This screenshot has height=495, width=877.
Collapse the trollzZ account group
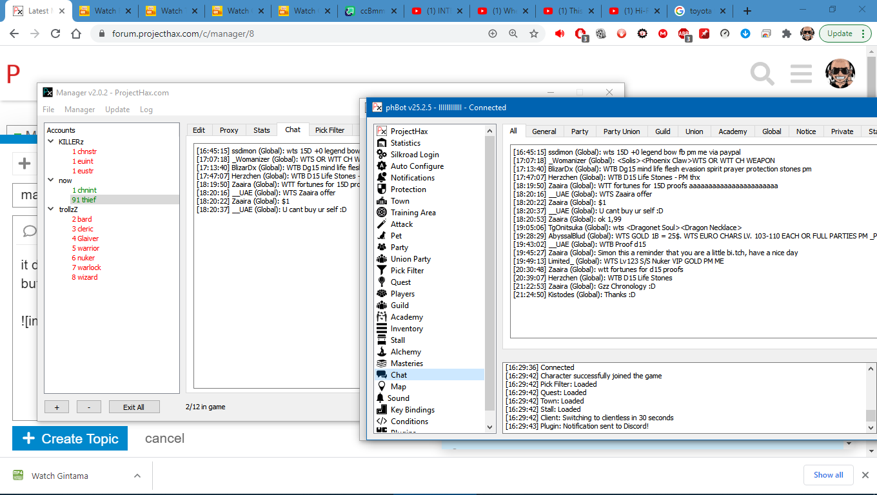coord(52,209)
